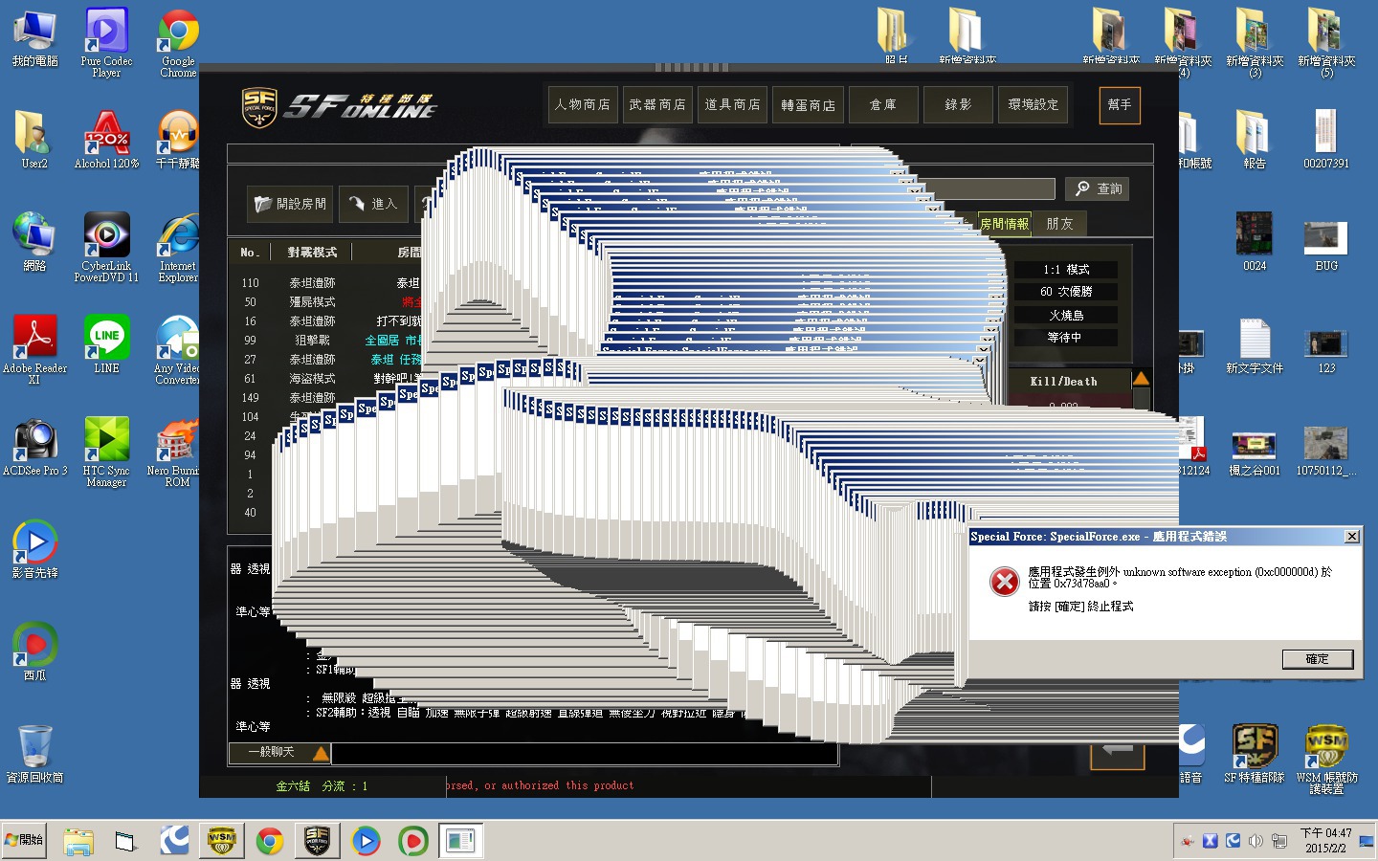Select room number 110 in the list
The image size is (1378, 861).
326,283
